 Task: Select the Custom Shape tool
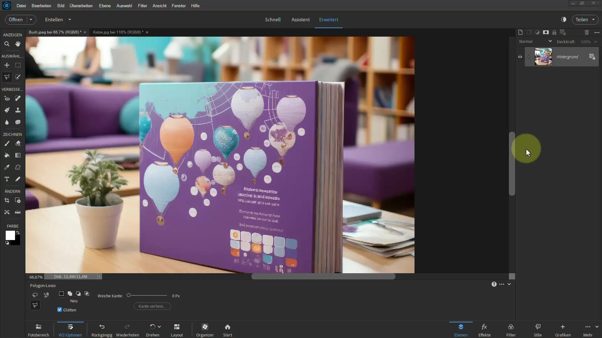click(18, 167)
